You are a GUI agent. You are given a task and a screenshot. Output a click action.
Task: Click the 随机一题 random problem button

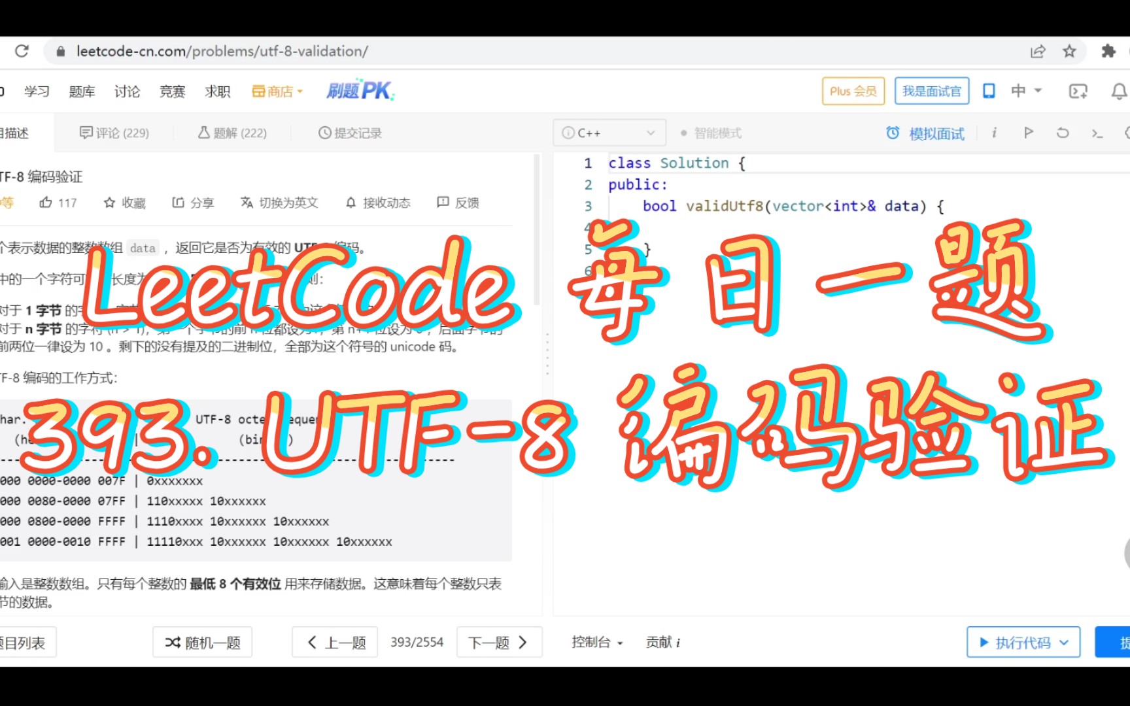(x=202, y=643)
